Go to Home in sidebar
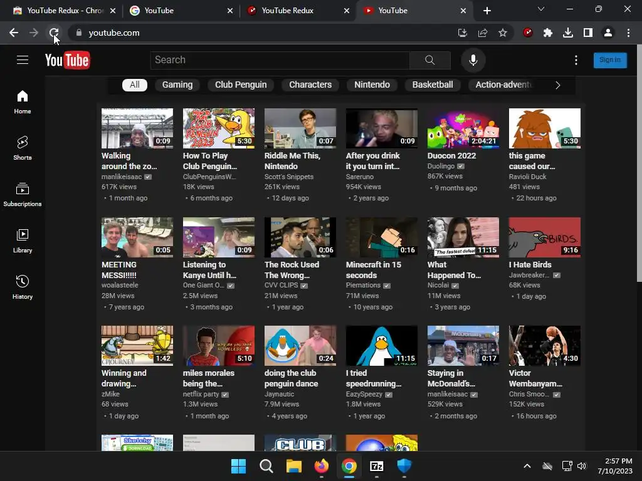This screenshot has width=642, height=481. pos(23,102)
